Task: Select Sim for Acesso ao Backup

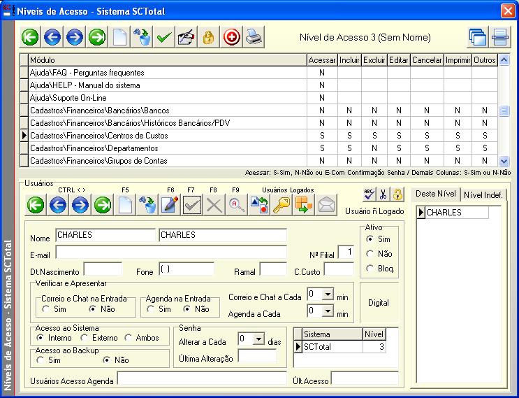Action: tap(42, 360)
